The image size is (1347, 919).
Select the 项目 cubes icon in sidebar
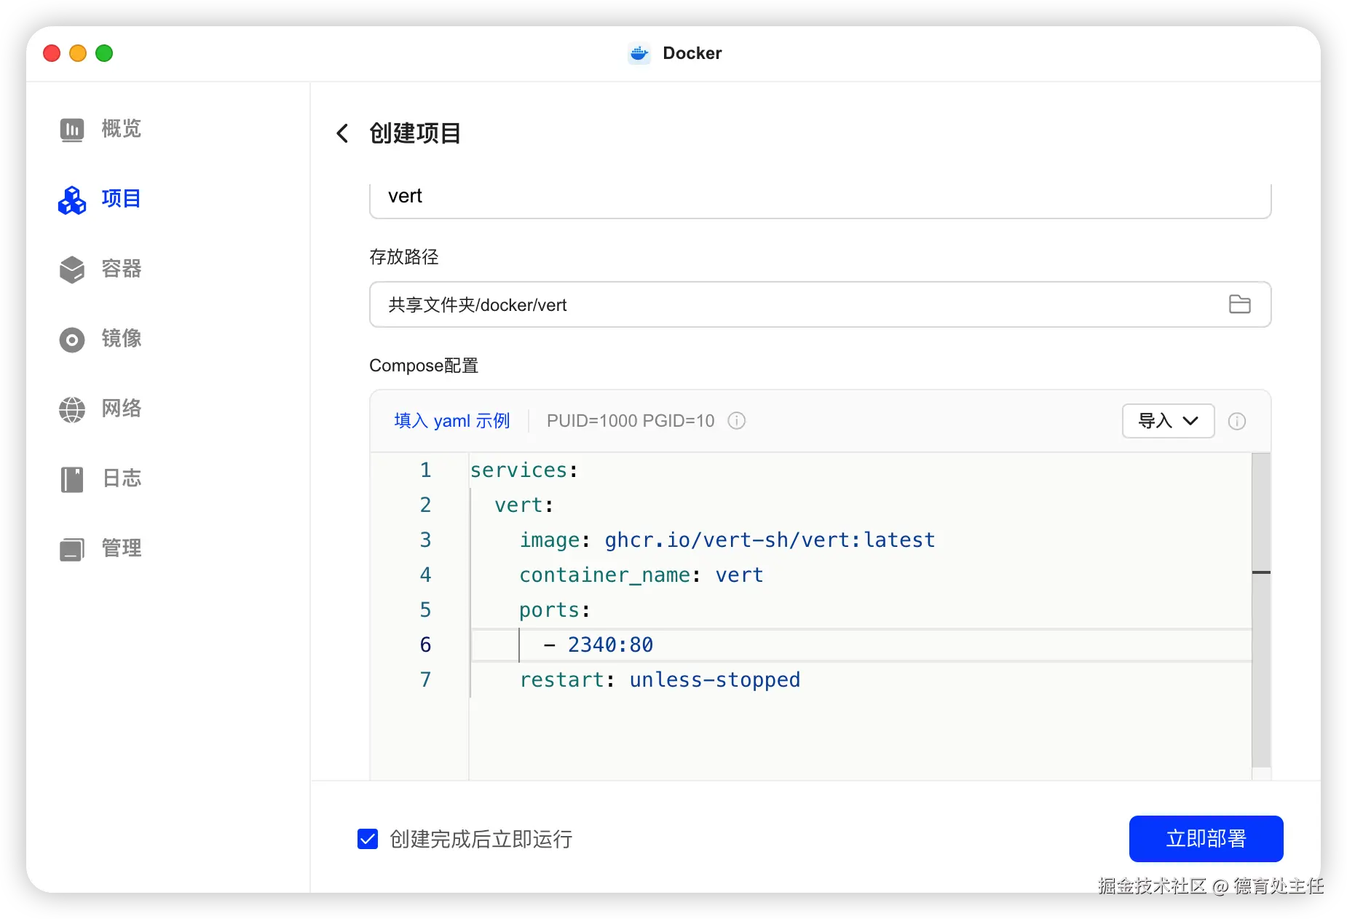coord(71,200)
